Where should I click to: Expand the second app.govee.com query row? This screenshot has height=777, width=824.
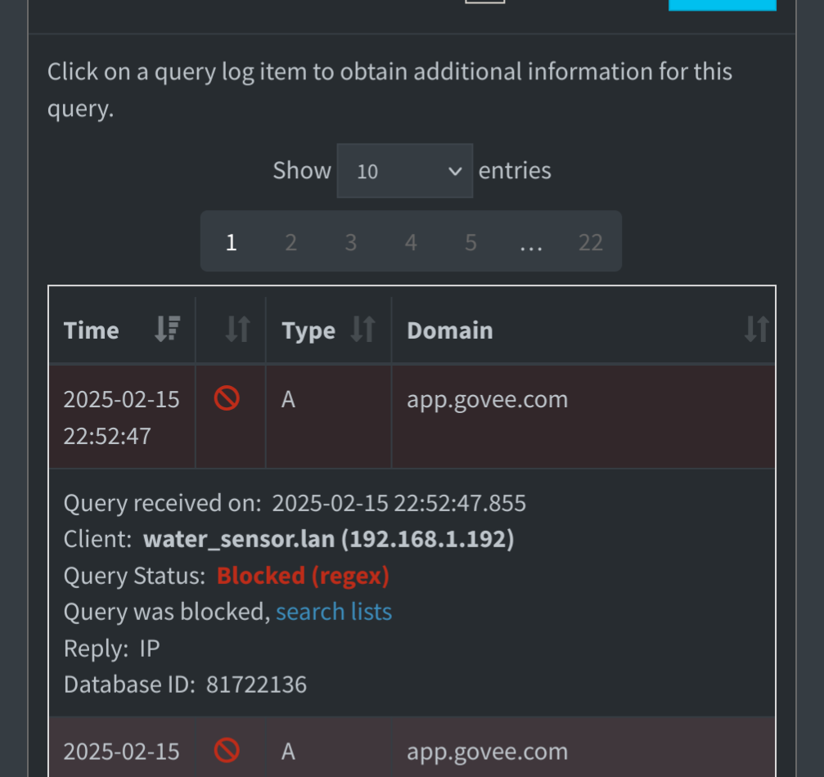click(x=412, y=747)
